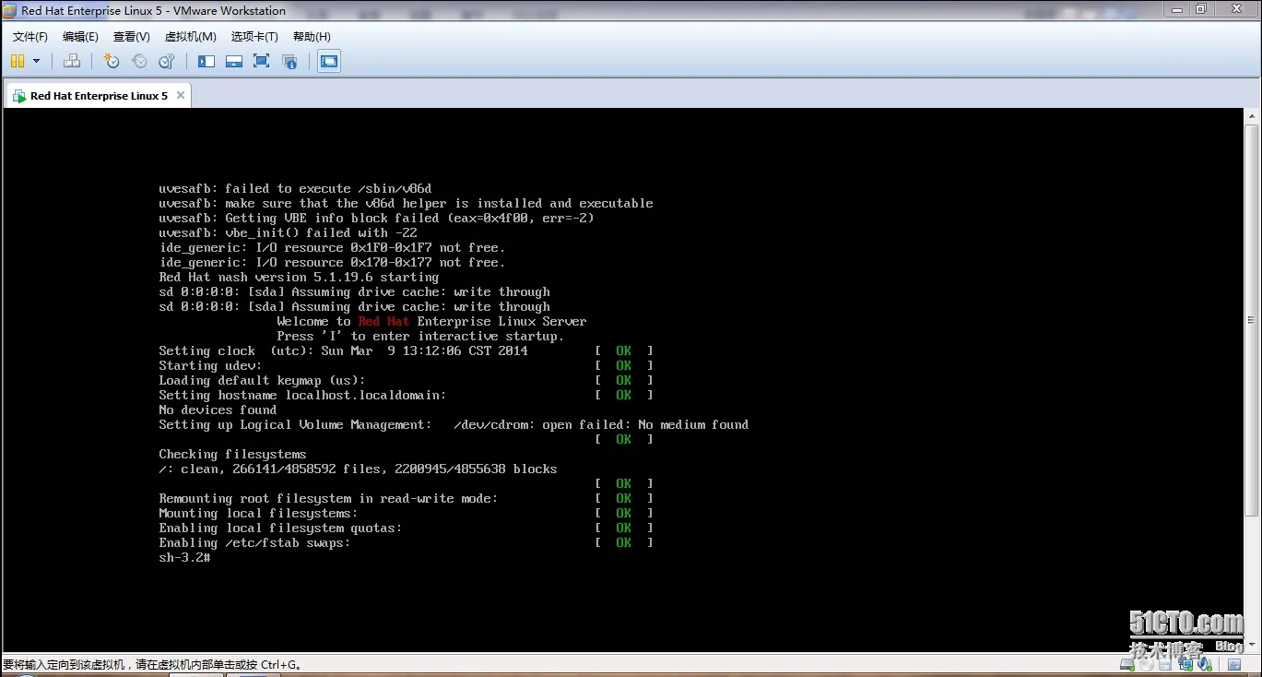Click the CD/DVD drive status bar icon

[x=1147, y=664]
